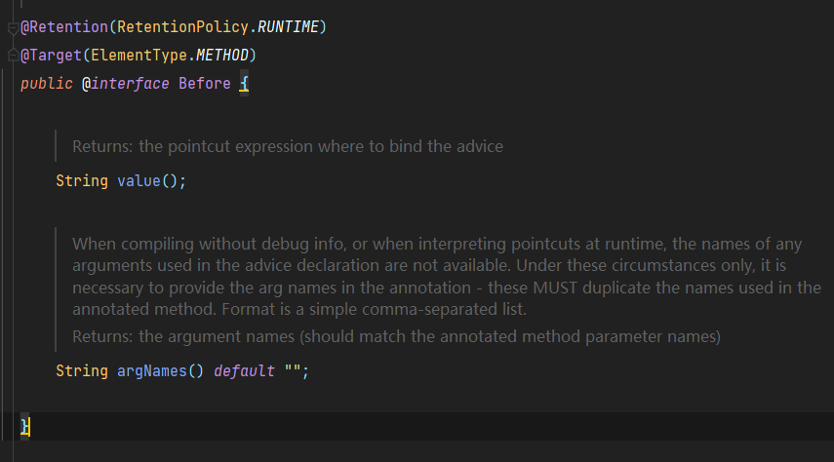Click String type before value()
The height and width of the screenshot is (462, 834).
click(82, 181)
